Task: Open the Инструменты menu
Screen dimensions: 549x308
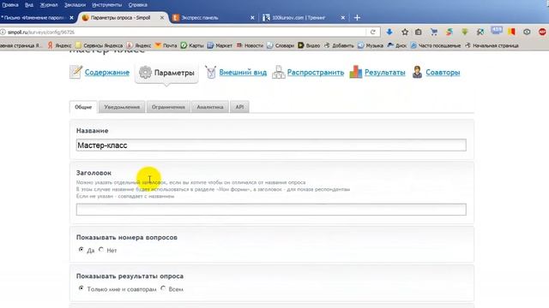Action: [x=106, y=5]
